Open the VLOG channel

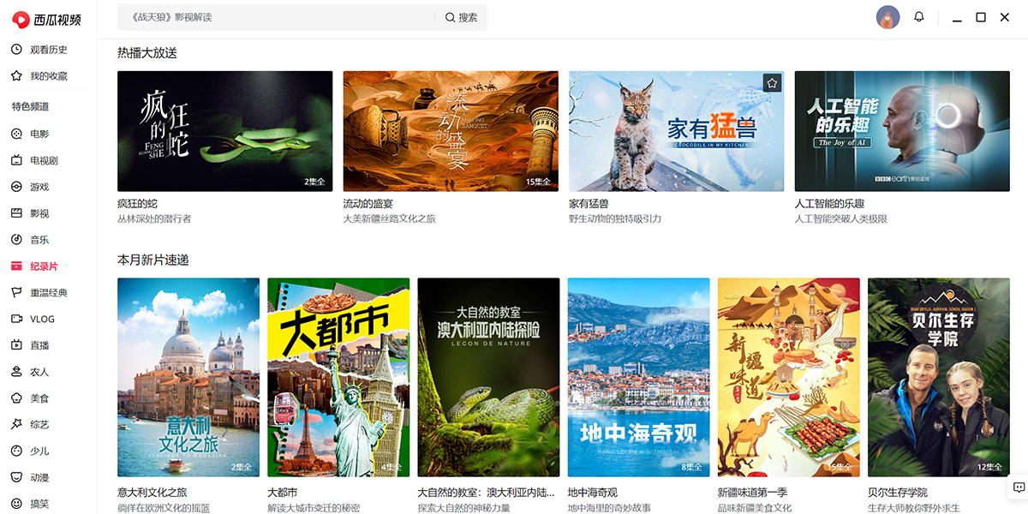click(42, 319)
